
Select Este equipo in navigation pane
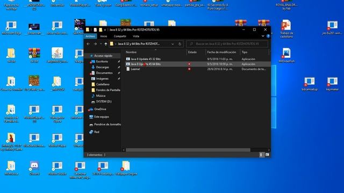click(102, 117)
